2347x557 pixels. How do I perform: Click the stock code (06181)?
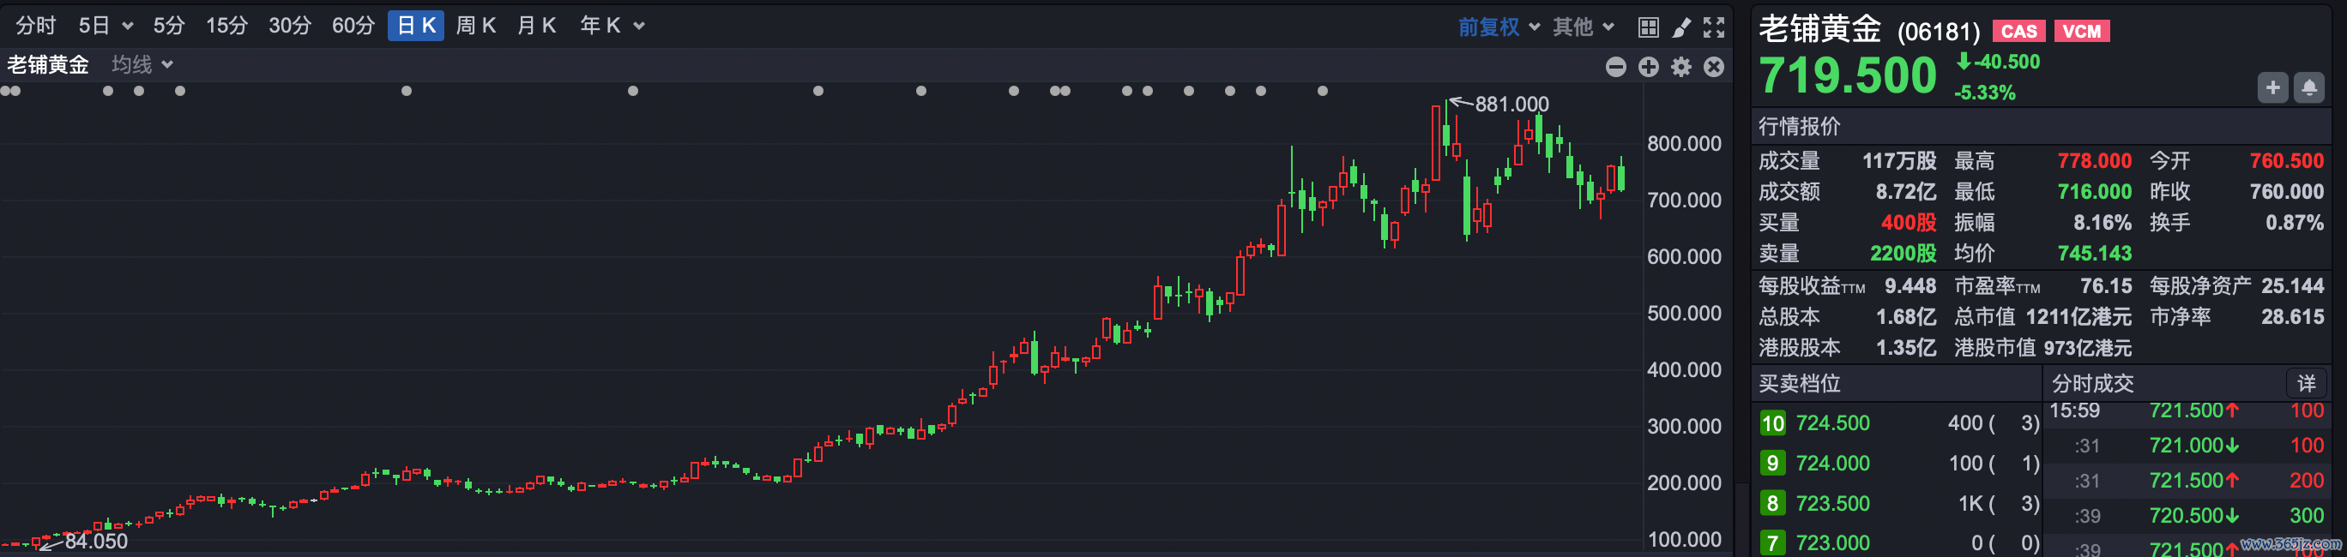1939,32
